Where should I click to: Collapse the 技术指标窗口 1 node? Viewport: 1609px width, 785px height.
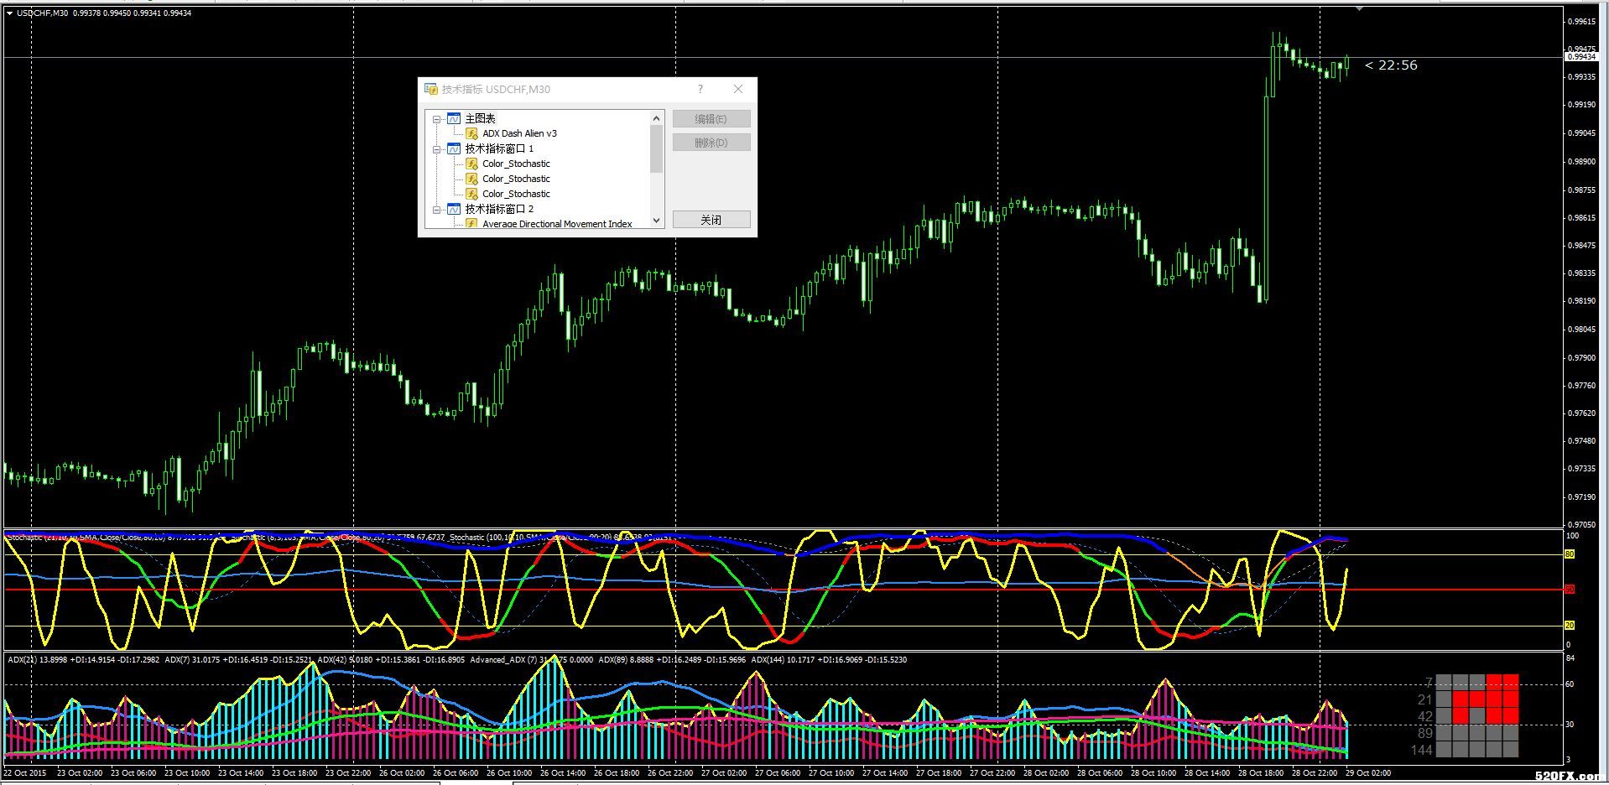[x=436, y=149]
